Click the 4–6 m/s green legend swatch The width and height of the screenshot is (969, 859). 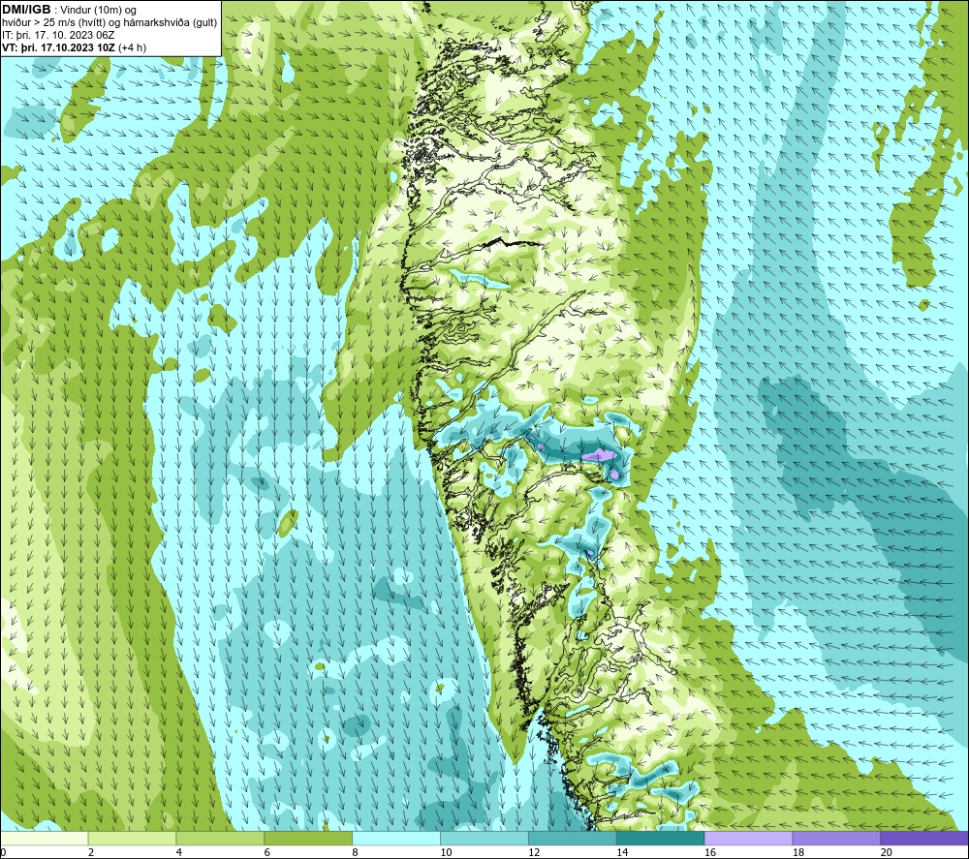(x=220, y=838)
